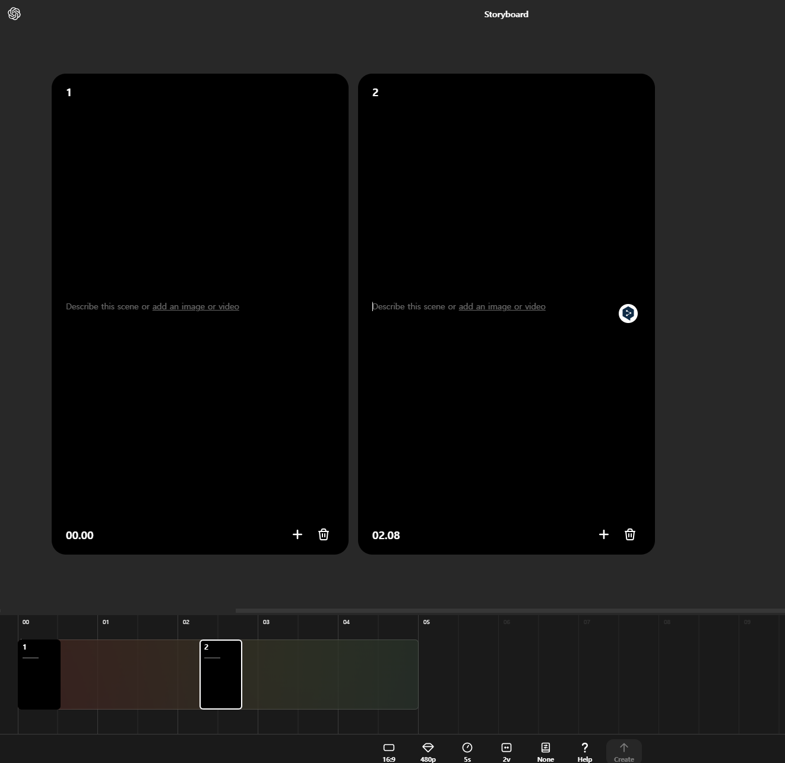Open the 2v variations selector

click(x=507, y=752)
